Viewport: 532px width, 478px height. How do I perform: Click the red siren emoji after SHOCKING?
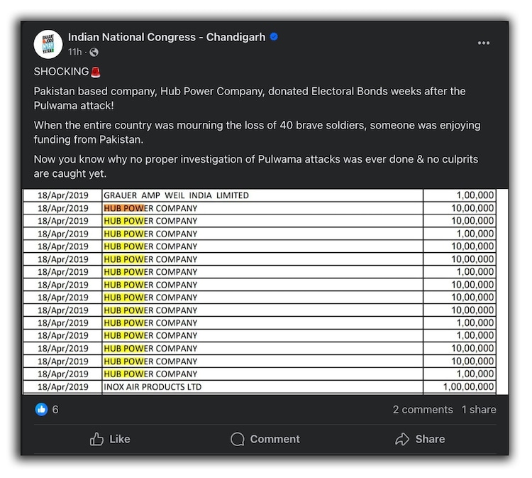(x=95, y=72)
